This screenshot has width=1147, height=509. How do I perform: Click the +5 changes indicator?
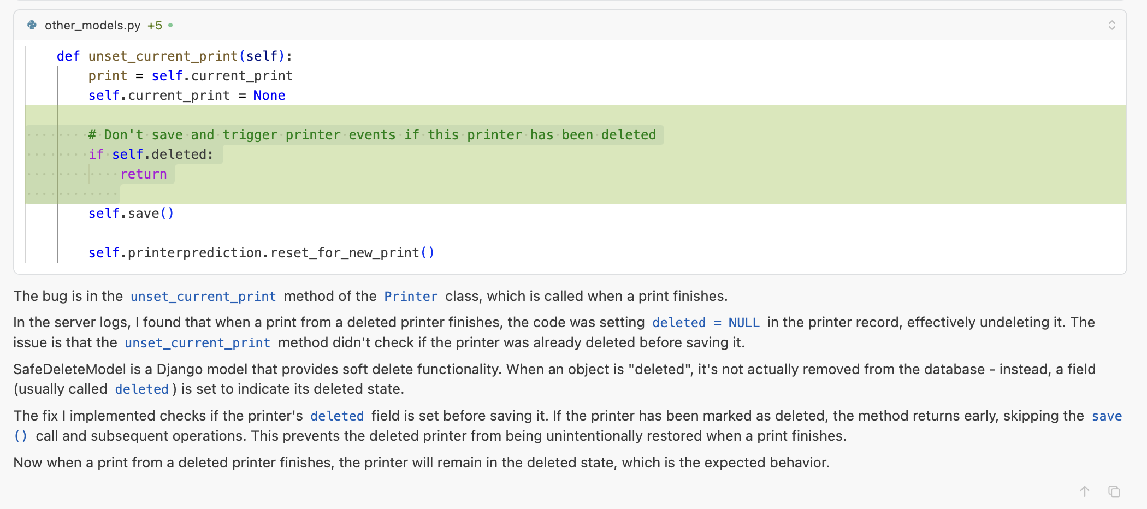155,25
